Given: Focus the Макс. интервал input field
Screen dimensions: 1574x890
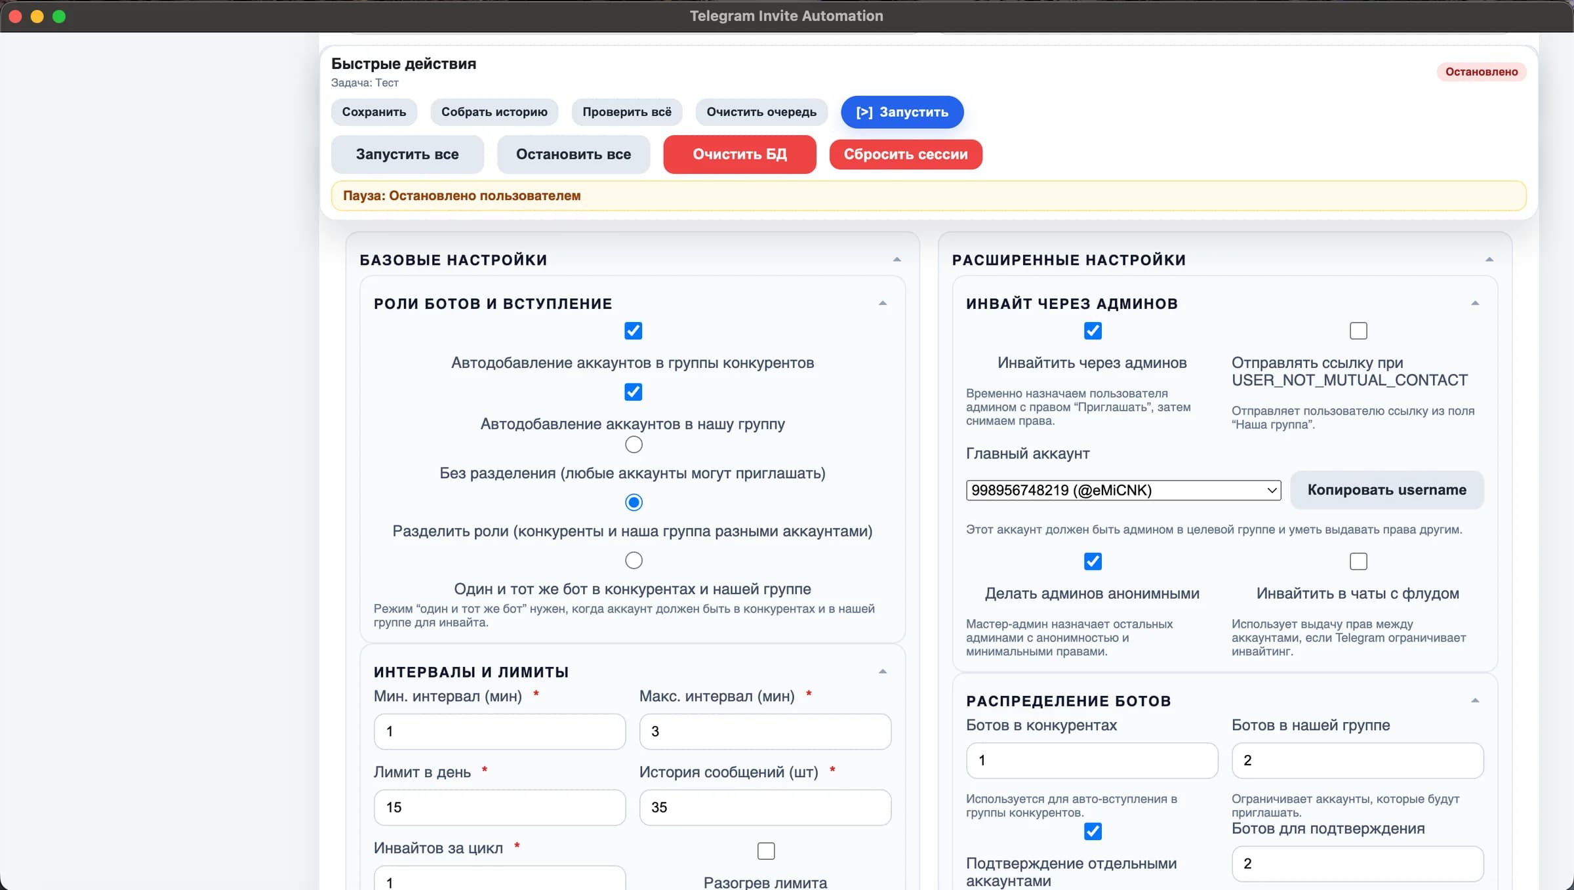Looking at the screenshot, I should point(765,731).
